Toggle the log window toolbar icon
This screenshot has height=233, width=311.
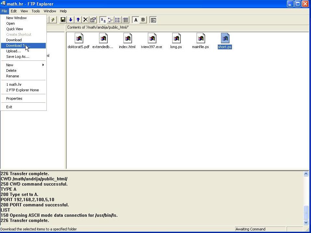coord(153,20)
